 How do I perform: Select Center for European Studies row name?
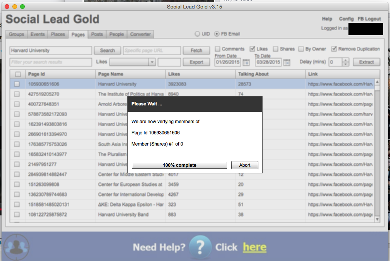click(x=130, y=184)
